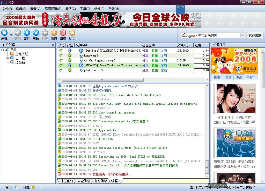The image size is (265, 191).
Task: Open the 文件(F) menu
Action: click(7, 9)
